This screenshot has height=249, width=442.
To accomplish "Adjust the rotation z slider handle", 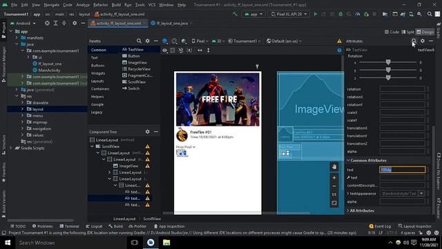I will tap(388, 77).
